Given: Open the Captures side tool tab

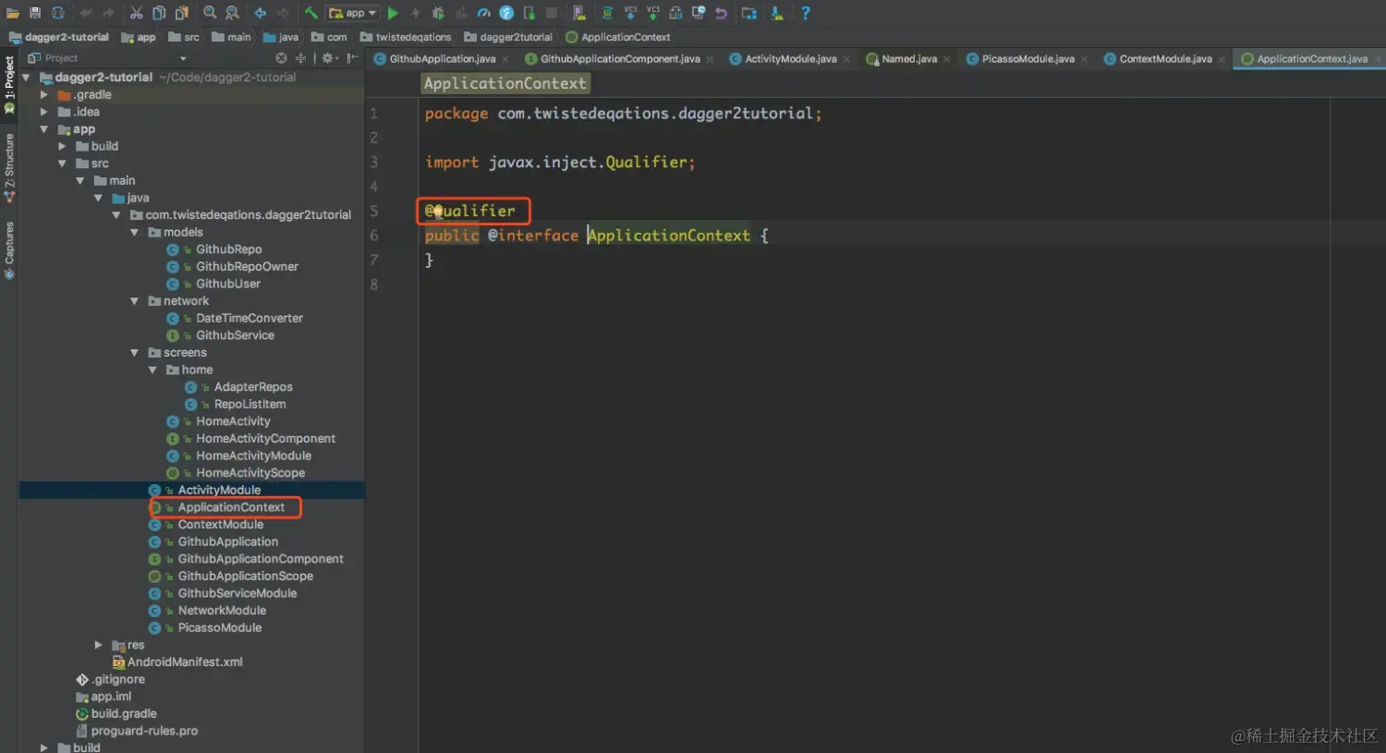Looking at the screenshot, I should click(x=9, y=249).
